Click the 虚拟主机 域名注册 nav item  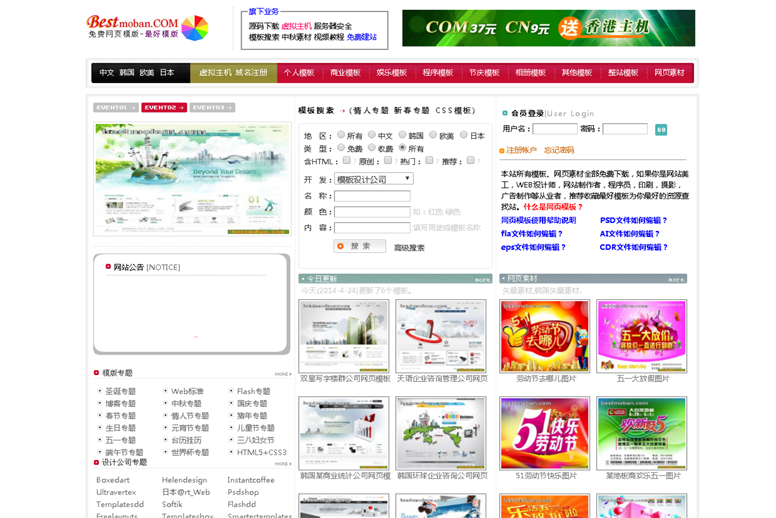pyautogui.click(x=233, y=73)
